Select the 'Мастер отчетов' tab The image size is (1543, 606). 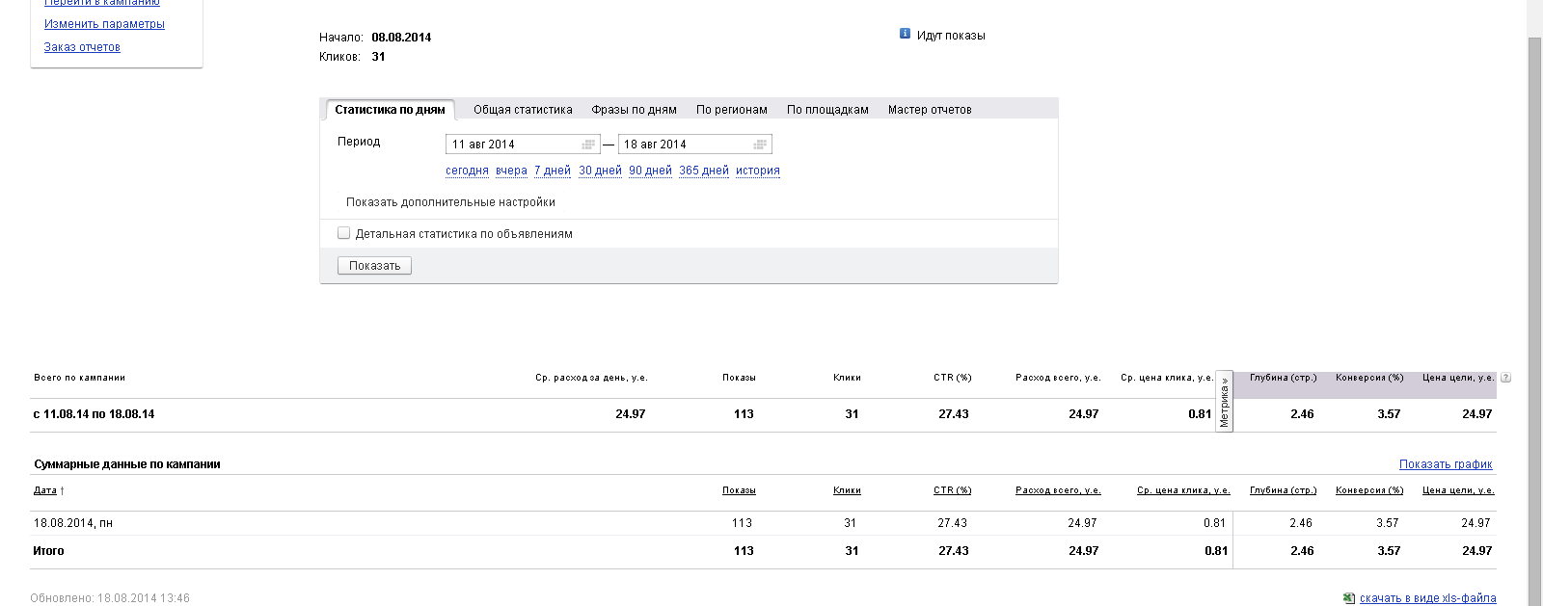[x=930, y=110]
